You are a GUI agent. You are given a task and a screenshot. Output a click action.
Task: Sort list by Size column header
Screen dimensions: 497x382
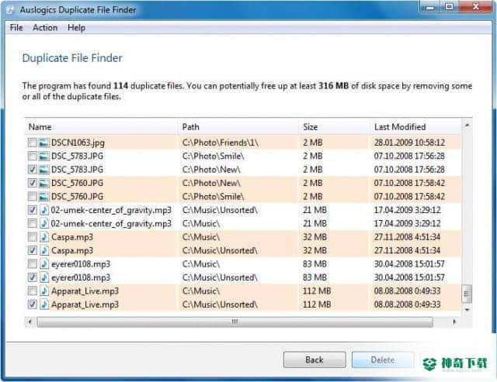point(334,127)
